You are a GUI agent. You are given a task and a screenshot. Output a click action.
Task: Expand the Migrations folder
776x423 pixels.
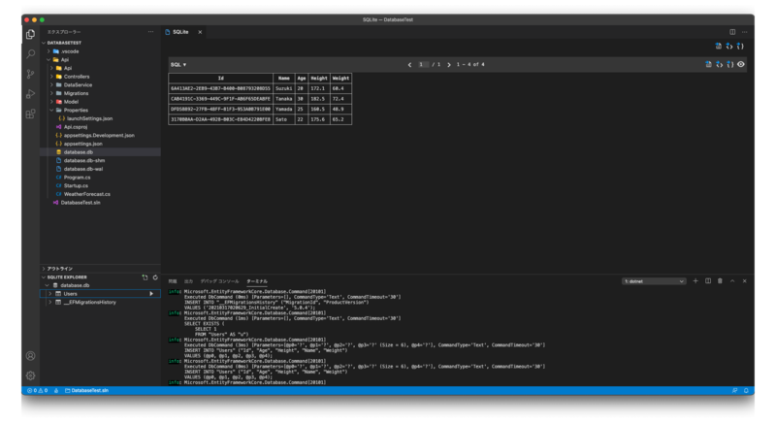51,93
